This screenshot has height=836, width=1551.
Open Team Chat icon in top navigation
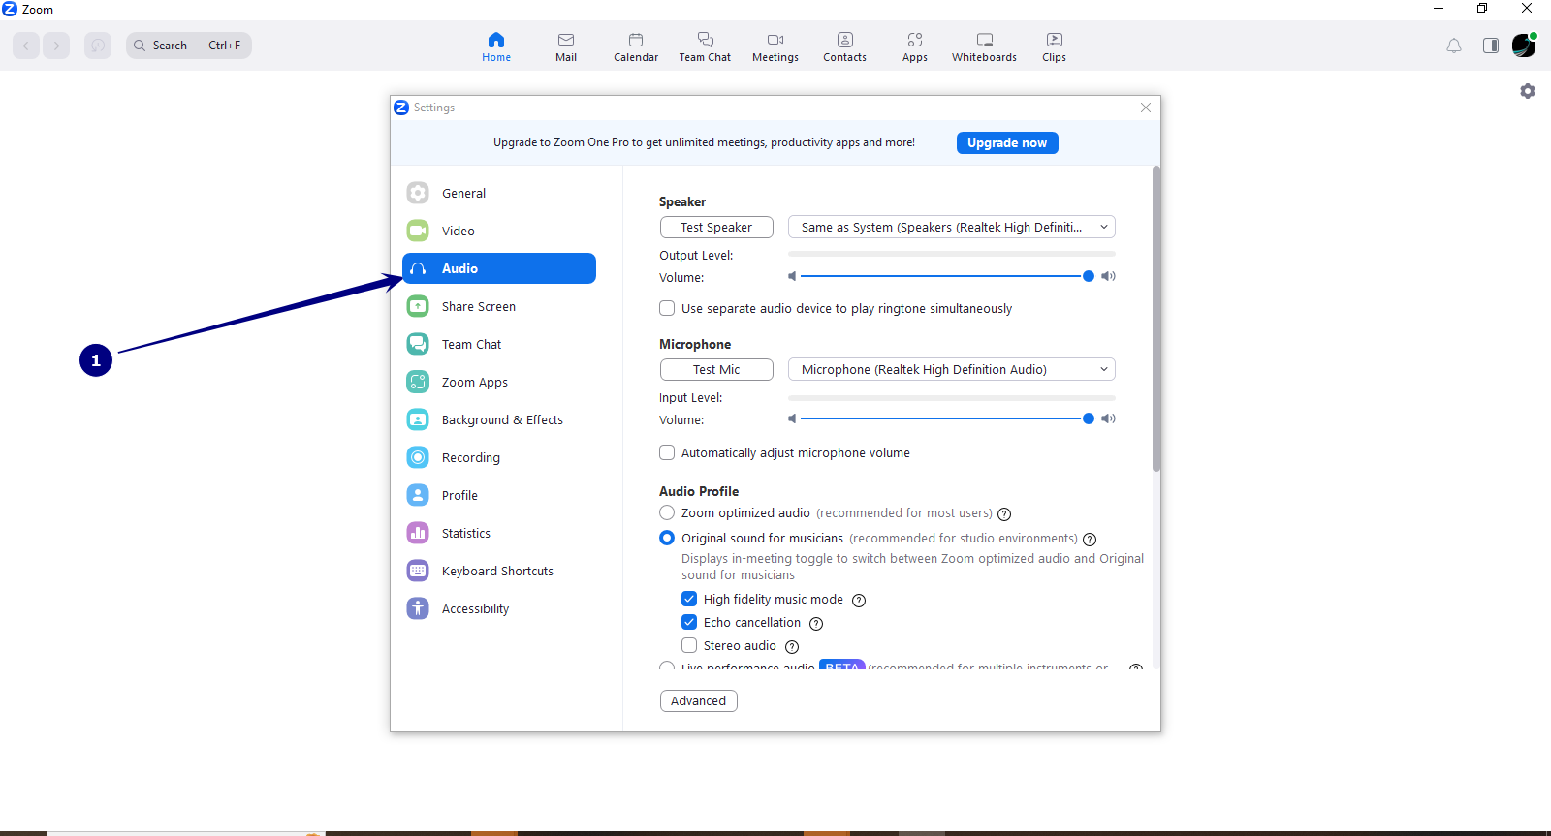coord(706,40)
